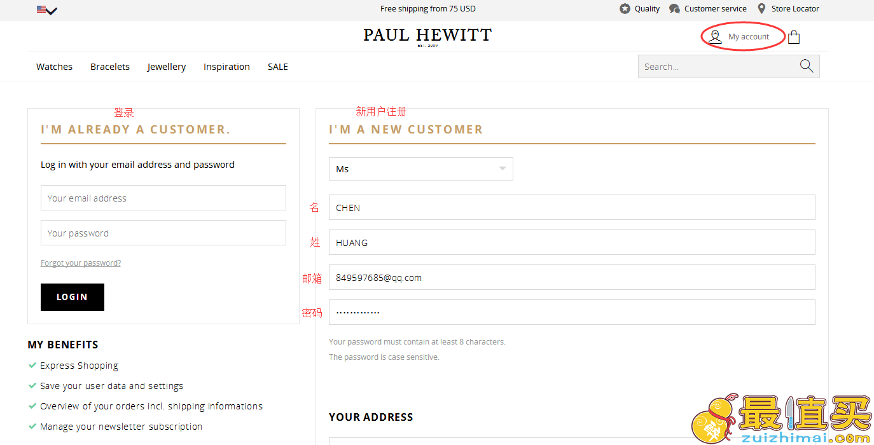Open the US flag country selector
Image resolution: width=874 pixels, height=445 pixels.
pyautogui.click(x=47, y=10)
